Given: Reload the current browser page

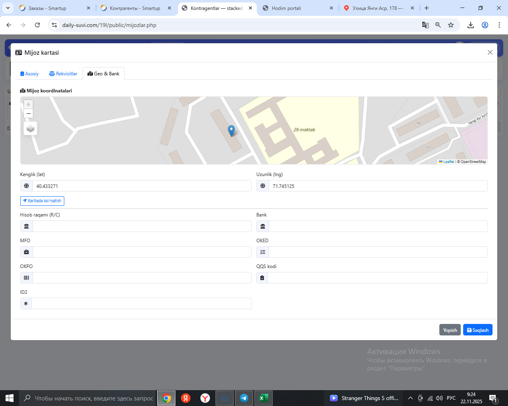Looking at the screenshot, I should (x=37, y=25).
